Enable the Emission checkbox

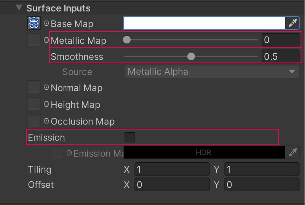[130, 137]
